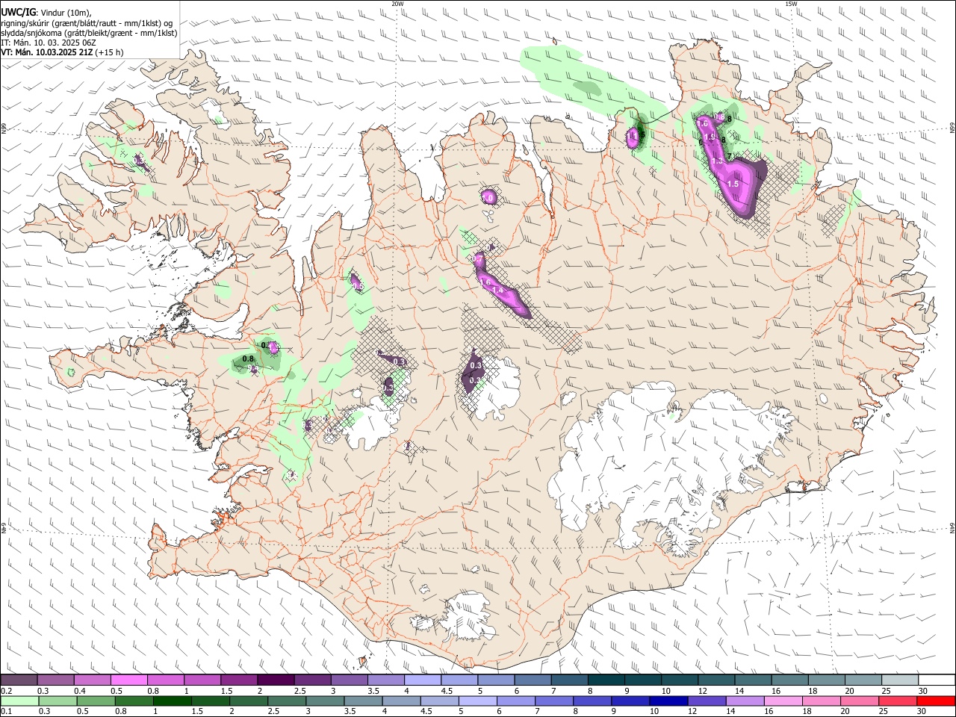Click the '1.9' precipitation value in northeast
The width and height of the screenshot is (956, 717).
(710, 137)
